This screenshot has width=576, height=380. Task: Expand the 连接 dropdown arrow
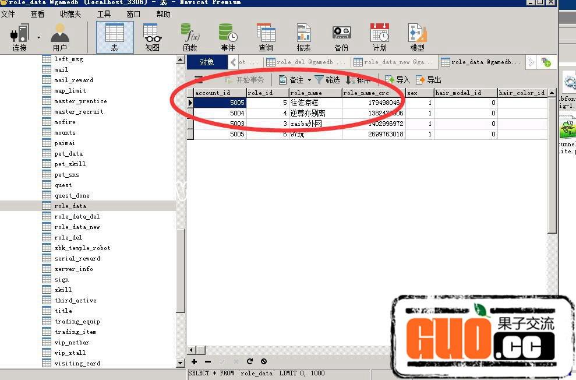click(x=39, y=37)
